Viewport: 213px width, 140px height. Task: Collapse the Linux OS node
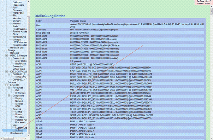(6, 85)
